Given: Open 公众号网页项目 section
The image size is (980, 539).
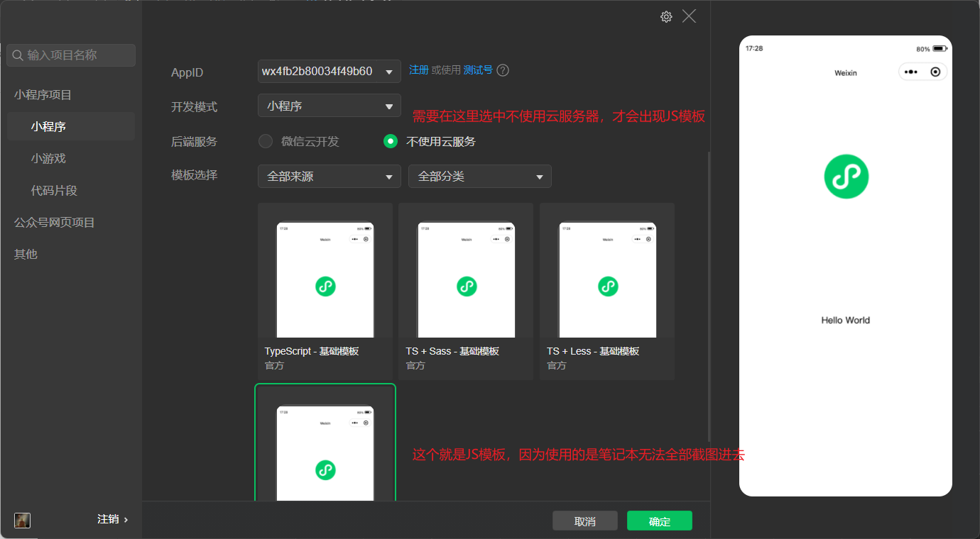Looking at the screenshot, I should pos(55,222).
